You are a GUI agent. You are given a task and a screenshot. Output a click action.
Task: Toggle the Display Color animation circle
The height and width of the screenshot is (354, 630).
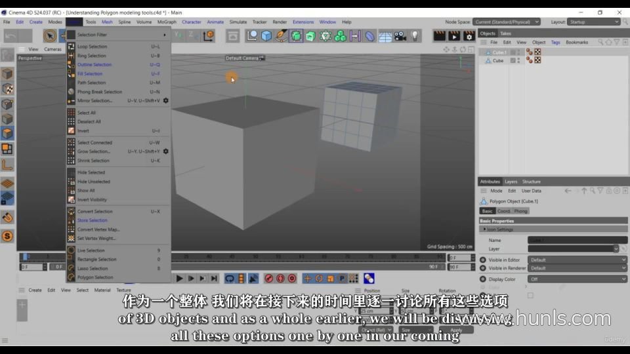pyautogui.click(x=483, y=279)
